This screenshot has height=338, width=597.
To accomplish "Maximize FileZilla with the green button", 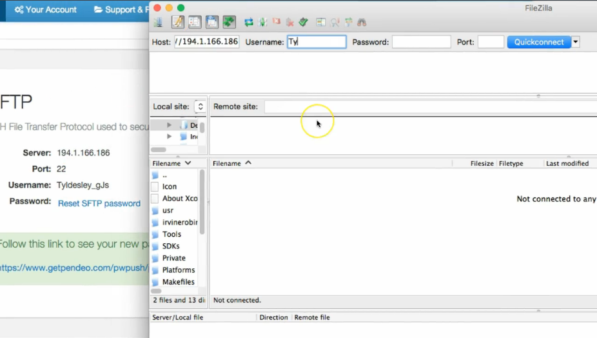I will 181,8.
